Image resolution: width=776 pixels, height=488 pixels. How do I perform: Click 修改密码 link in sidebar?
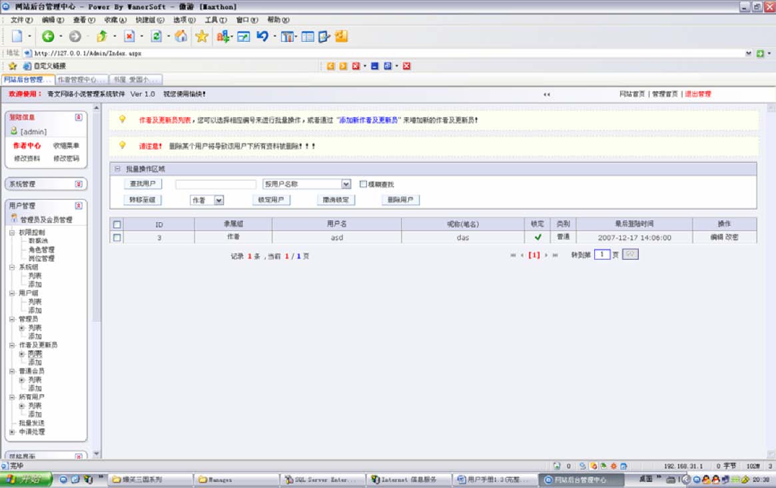67,158
